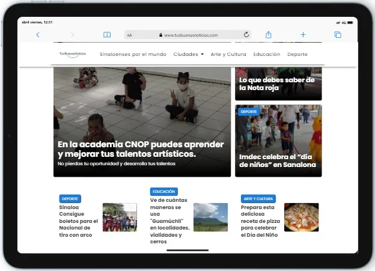Show all tabs overview icon
375x271 pixels.
pyautogui.click(x=338, y=35)
